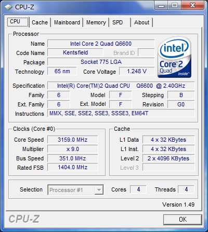Click the 'Version 1.49' text

[x=178, y=204]
